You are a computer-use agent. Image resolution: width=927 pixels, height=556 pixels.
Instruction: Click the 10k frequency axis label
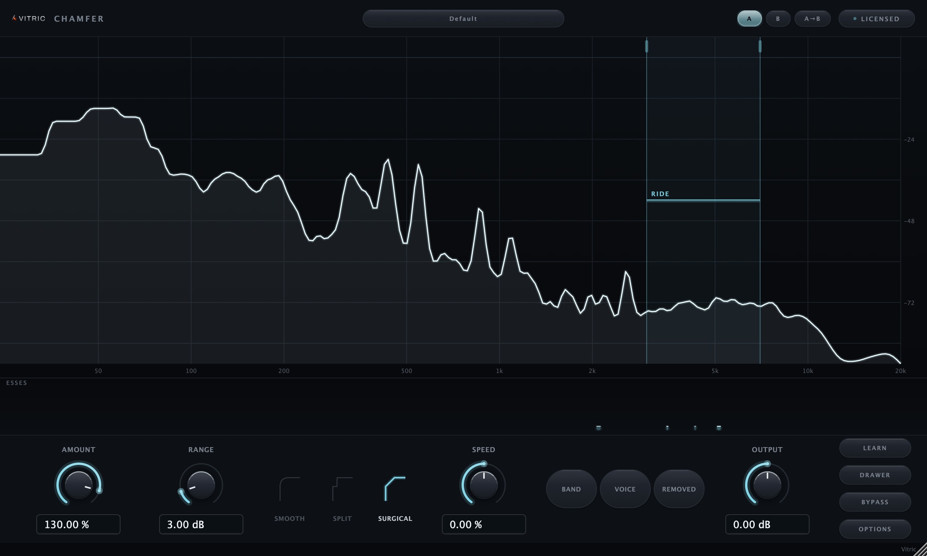[808, 371]
